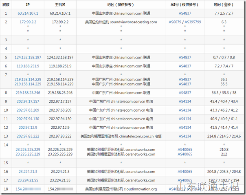
Task: Select the AS号（仅供参考）column header
Action: point(185,5)
